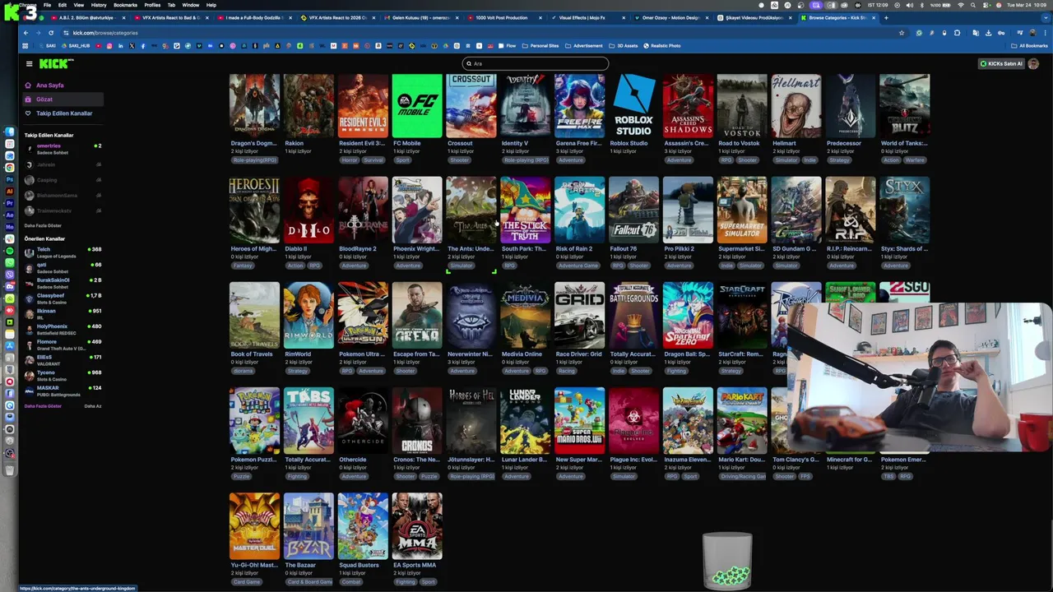Open recommended channel Classybeef
1053x592 pixels.
(x=63, y=298)
